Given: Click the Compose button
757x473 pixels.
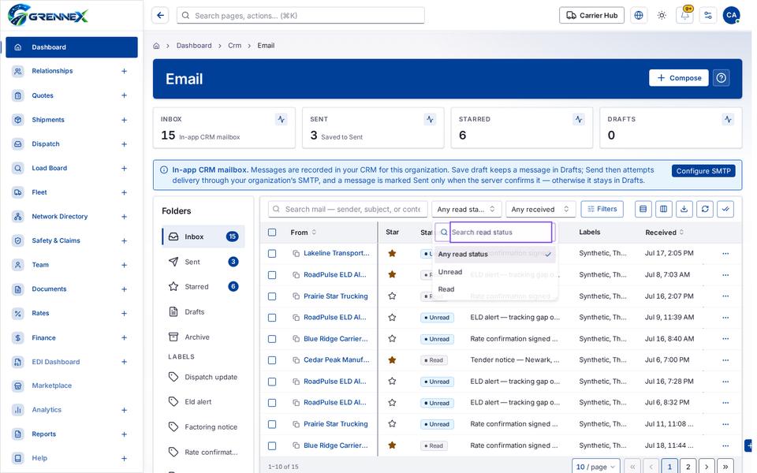Looking at the screenshot, I should click(678, 78).
